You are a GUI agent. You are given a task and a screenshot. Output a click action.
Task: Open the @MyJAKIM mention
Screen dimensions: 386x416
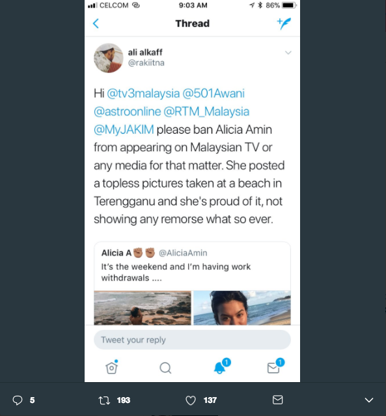pos(124,130)
